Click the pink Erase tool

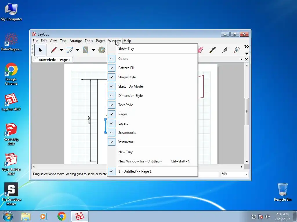pos(200,50)
